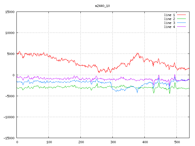Click the 200 x-axis tick label
Image resolution: width=195 pixels, height=146 pixels.
click(x=81, y=142)
